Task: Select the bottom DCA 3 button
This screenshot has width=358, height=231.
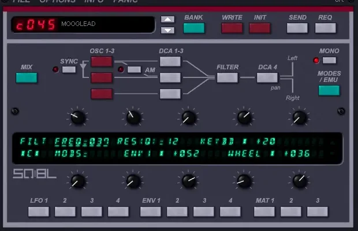Action: tap(170, 94)
